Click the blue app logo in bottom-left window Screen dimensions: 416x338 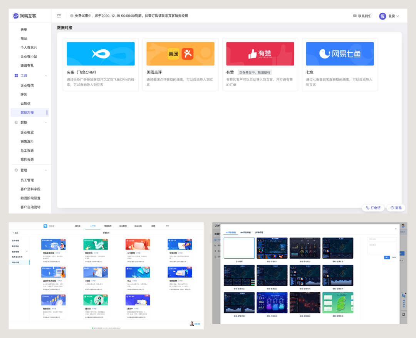tap(45, 226)
